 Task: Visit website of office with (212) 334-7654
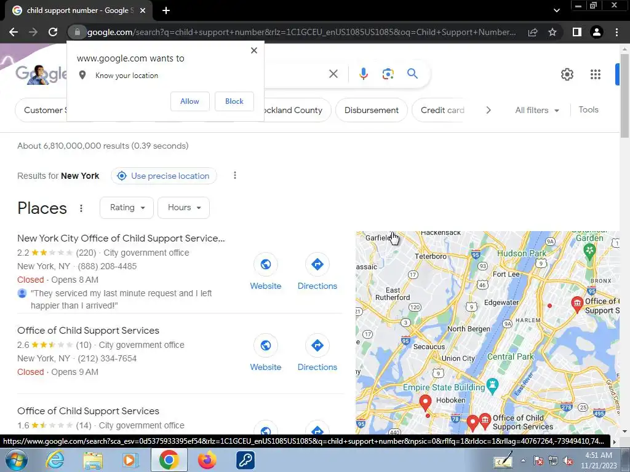pos(266,353)
